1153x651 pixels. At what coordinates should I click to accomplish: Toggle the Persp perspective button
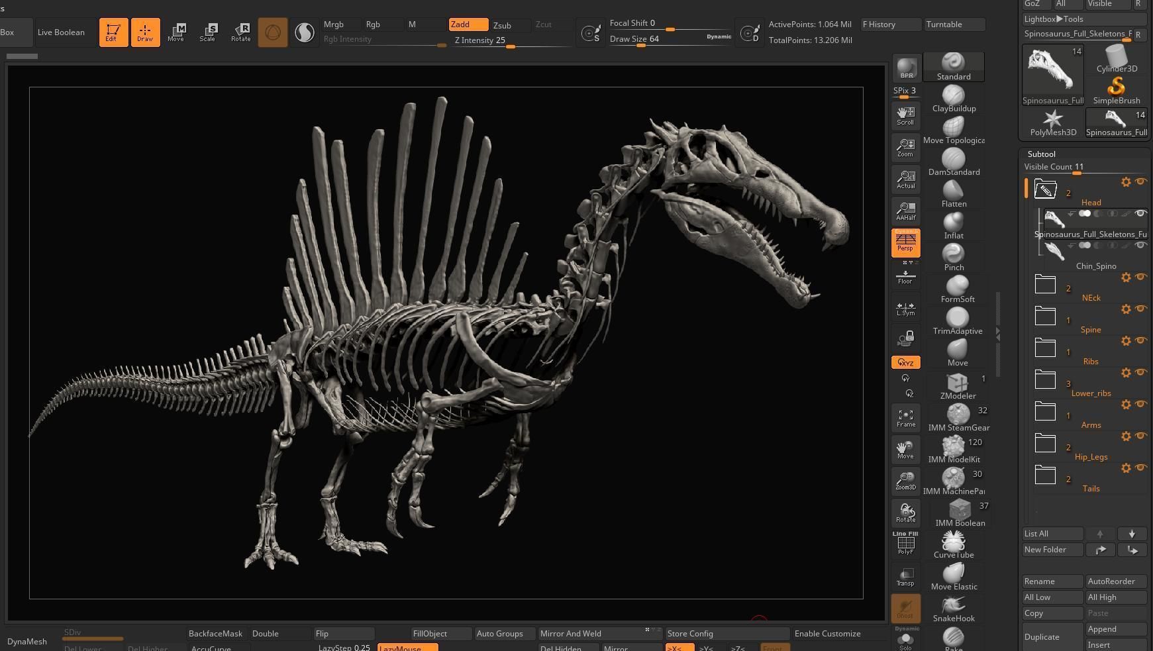click(905, 242)
